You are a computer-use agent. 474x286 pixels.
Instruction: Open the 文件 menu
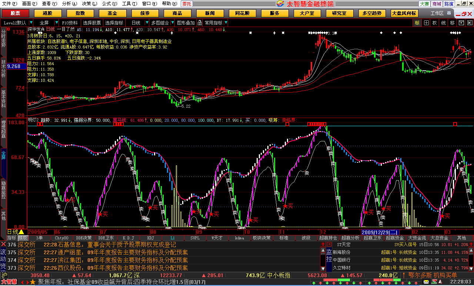[9, 4]
